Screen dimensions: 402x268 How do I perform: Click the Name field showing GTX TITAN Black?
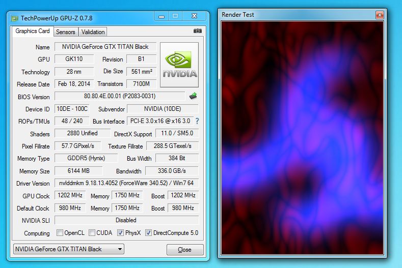point(105,47)
